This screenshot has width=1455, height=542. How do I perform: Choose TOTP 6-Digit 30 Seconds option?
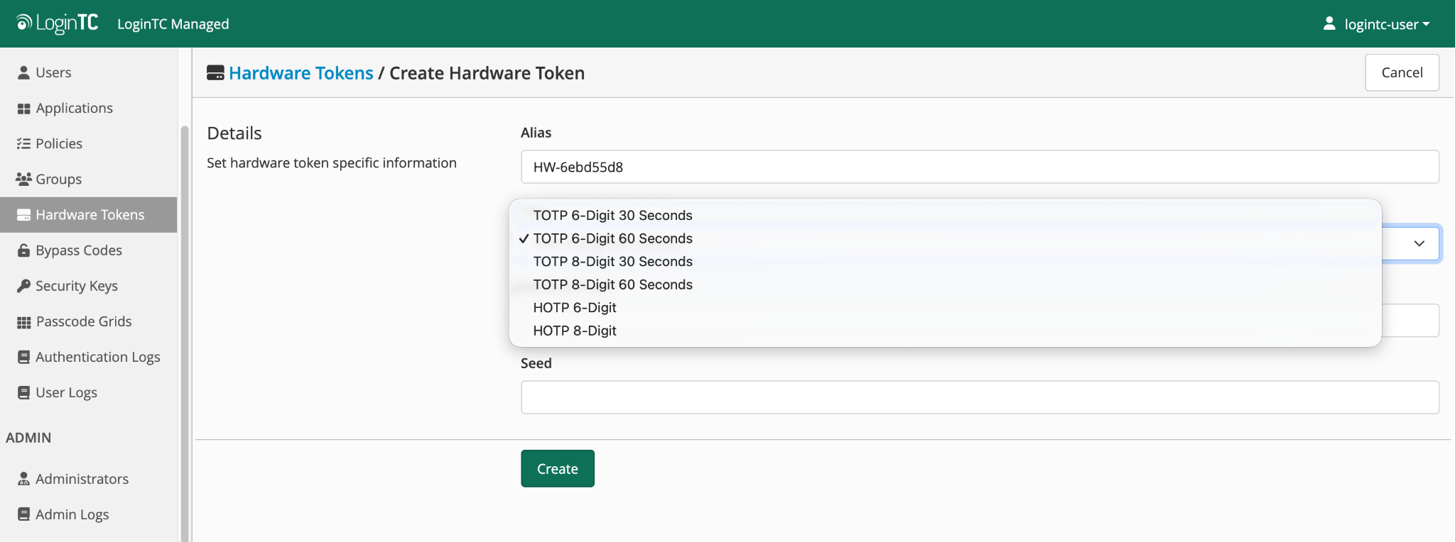pyautogui.click(x=945, y=215)
